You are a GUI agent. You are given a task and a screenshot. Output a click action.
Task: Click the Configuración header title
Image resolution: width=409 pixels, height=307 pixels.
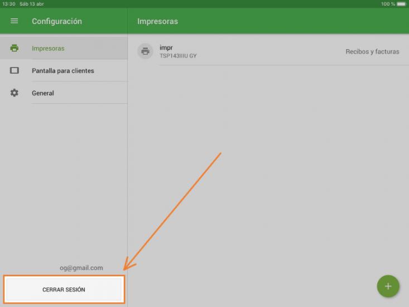(x=57, y=21)
